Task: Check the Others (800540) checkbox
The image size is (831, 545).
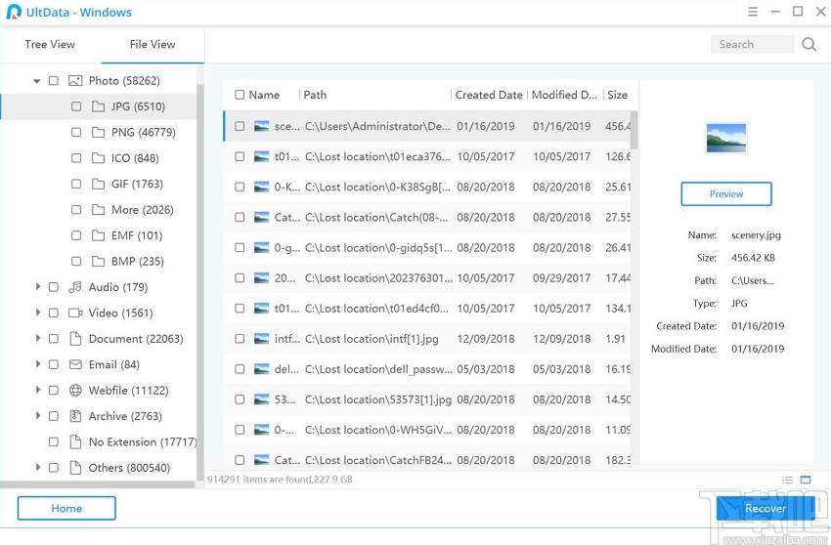Action: tap(54, 468)
